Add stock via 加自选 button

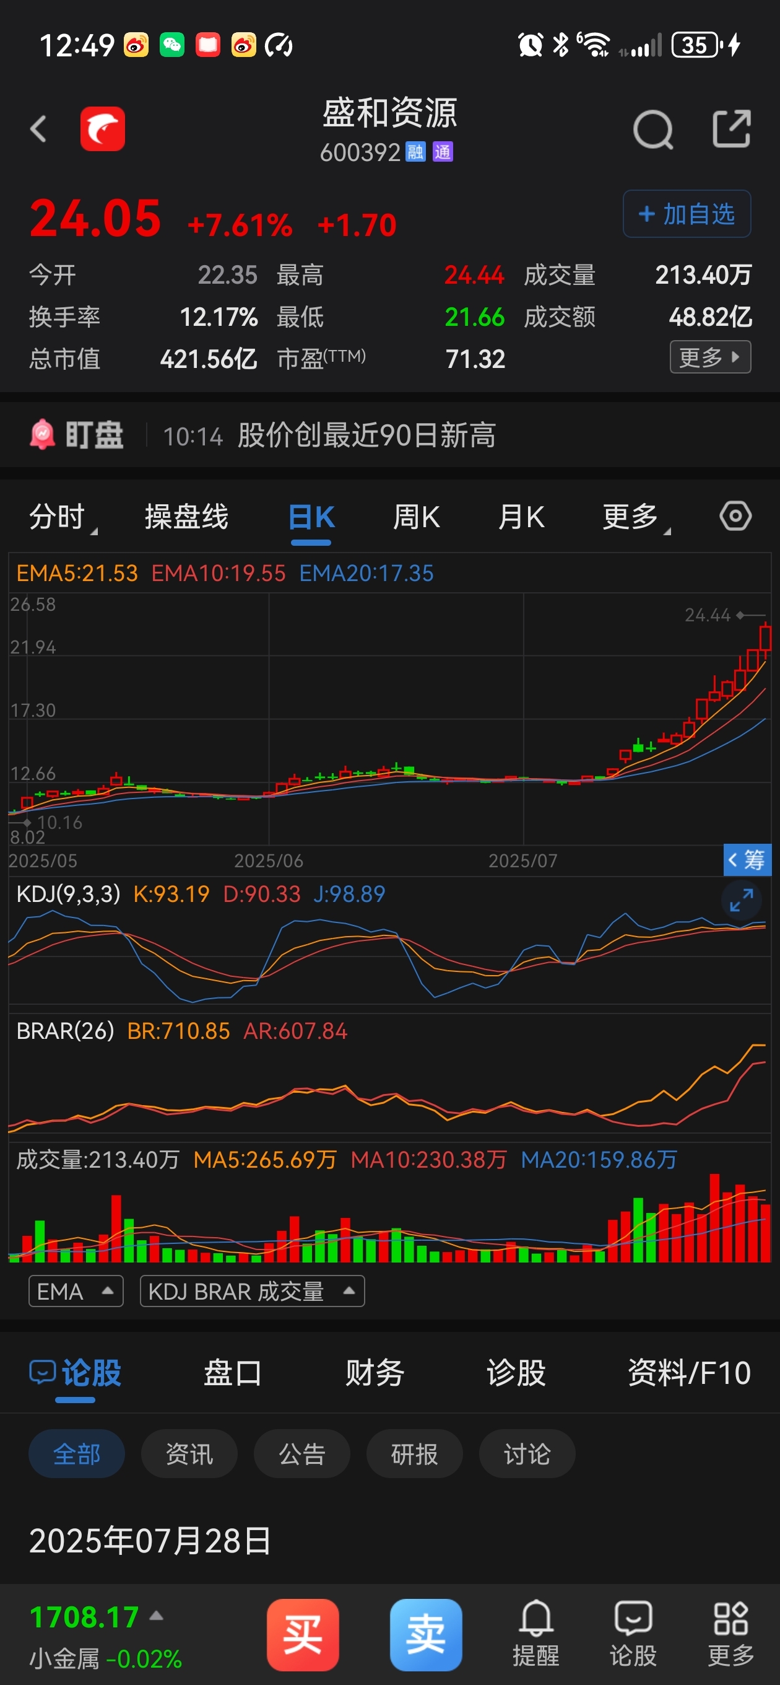pyautogui.click(x=687, y=214)
